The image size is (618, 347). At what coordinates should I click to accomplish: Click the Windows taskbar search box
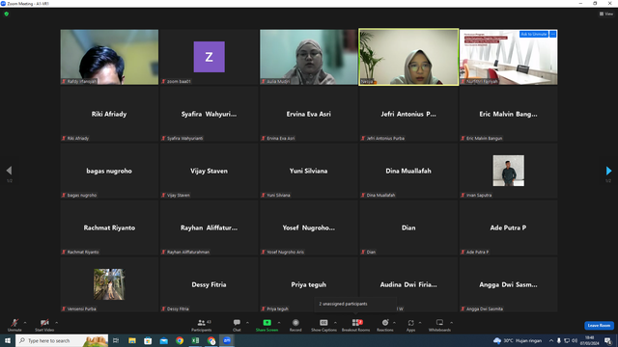[x=62, y=340]
